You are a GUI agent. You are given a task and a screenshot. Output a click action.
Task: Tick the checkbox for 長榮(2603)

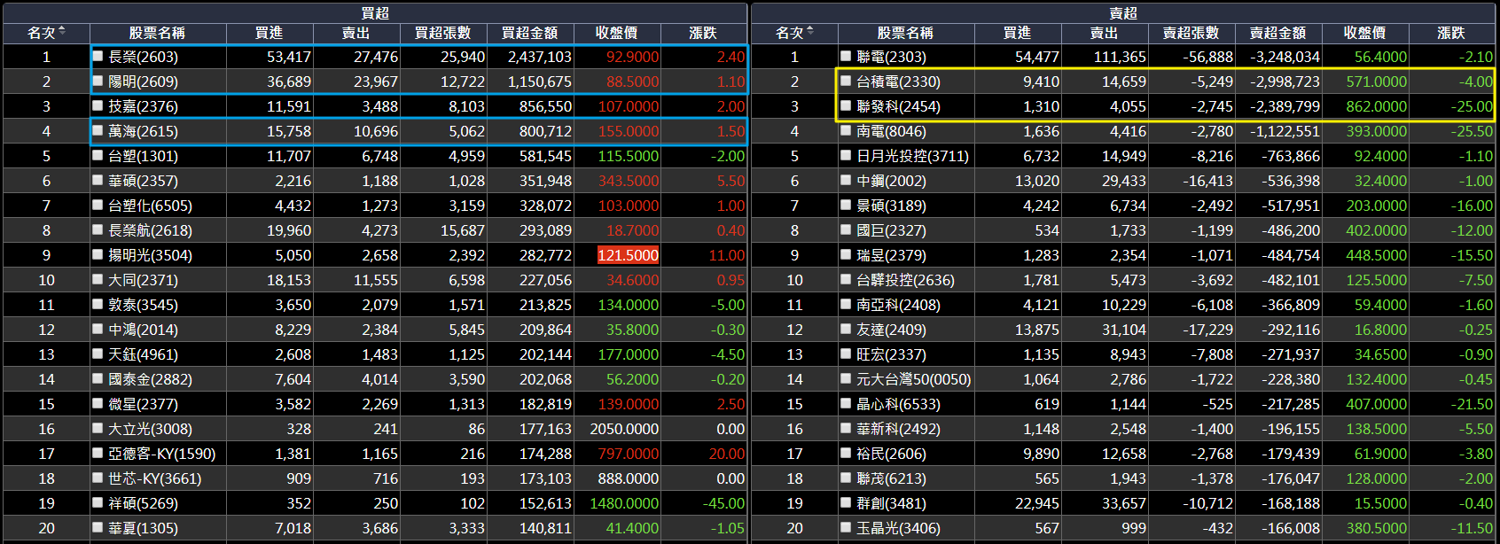[x=98, y=56]
